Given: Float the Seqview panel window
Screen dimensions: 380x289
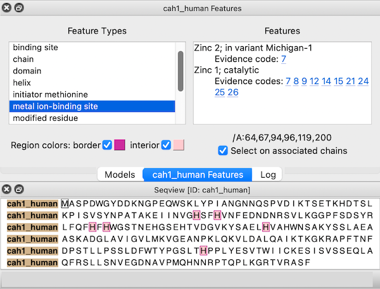Looking at the screenshot, I should pyautogui.click(x=18, y=190).
